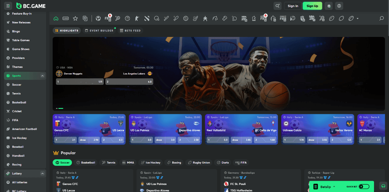The image size is (389, 192).
Task: Collapse the Sports sidebar section
Action: click(x=42, y=76)
